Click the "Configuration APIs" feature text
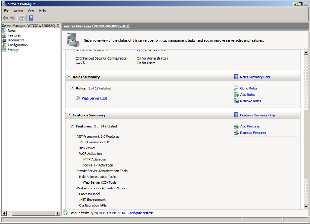The image size is (310, 224). 93,206
